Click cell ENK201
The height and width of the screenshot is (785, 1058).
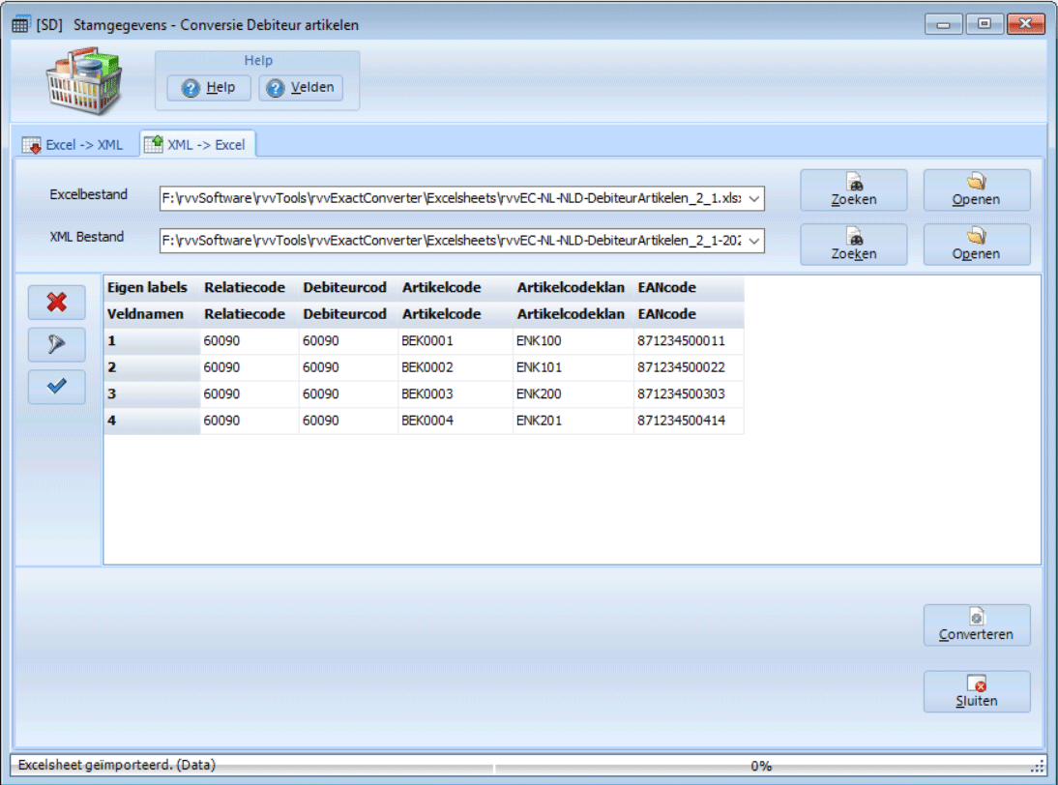pos(573,421)
